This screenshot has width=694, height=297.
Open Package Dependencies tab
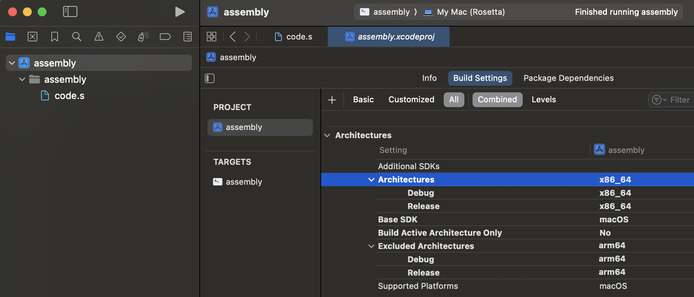tap(568, 78)
